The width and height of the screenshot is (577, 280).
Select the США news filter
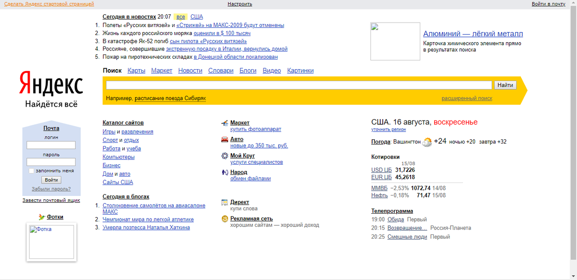[197, 17]
